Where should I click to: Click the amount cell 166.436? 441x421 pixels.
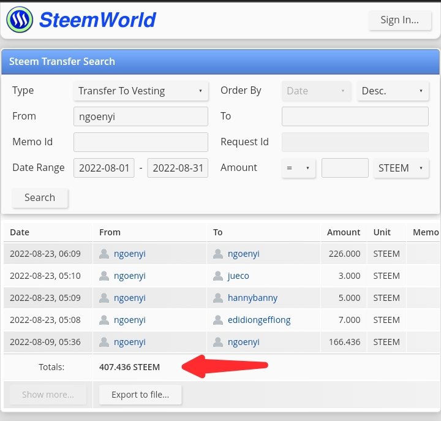(x=344, y=341)
